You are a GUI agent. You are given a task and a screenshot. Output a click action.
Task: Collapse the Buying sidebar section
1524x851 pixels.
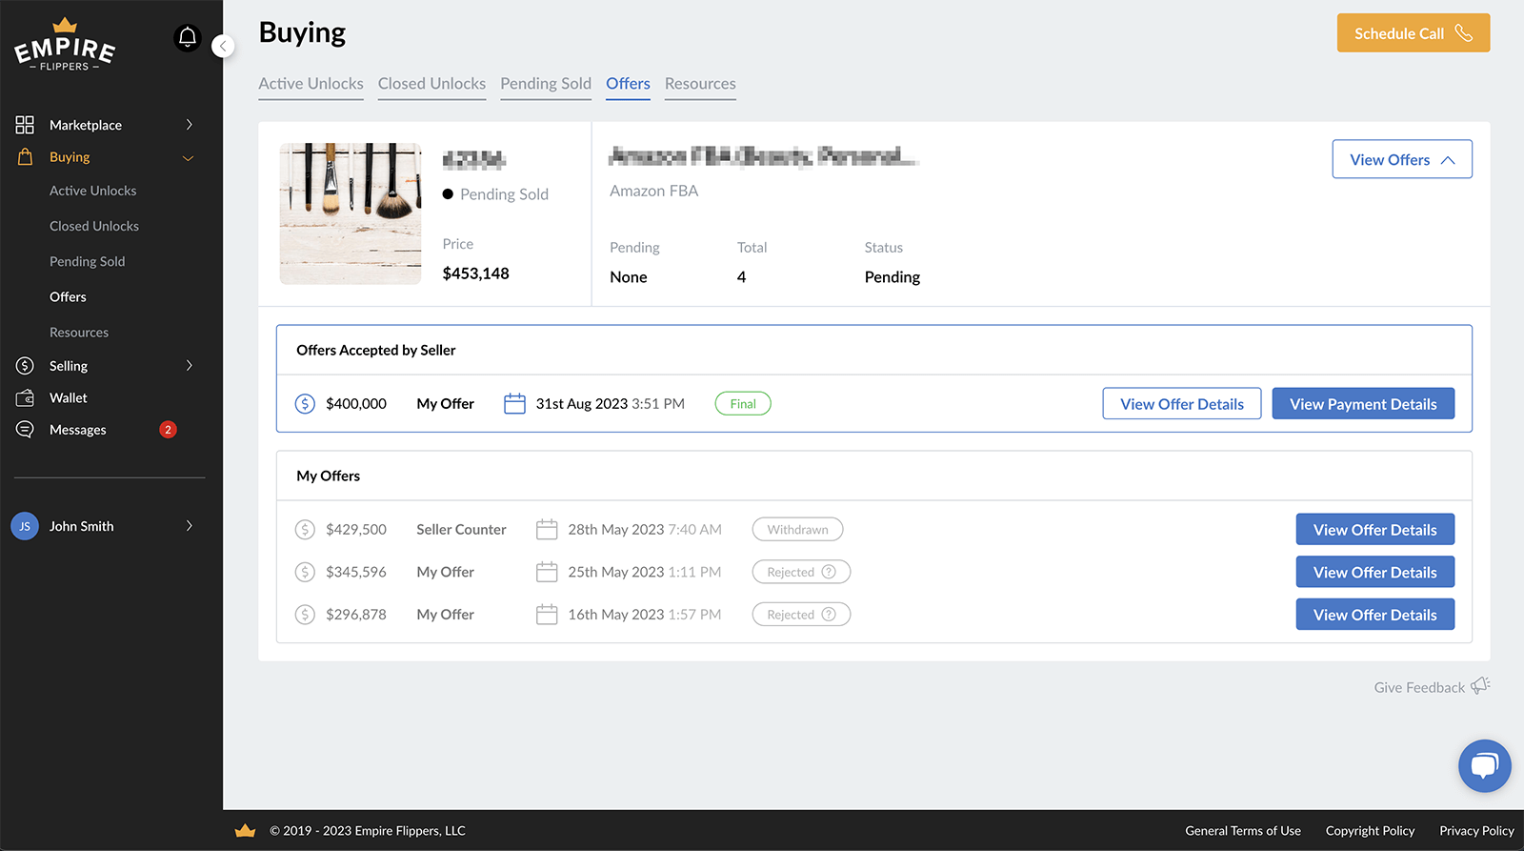(x=189, y=158)
